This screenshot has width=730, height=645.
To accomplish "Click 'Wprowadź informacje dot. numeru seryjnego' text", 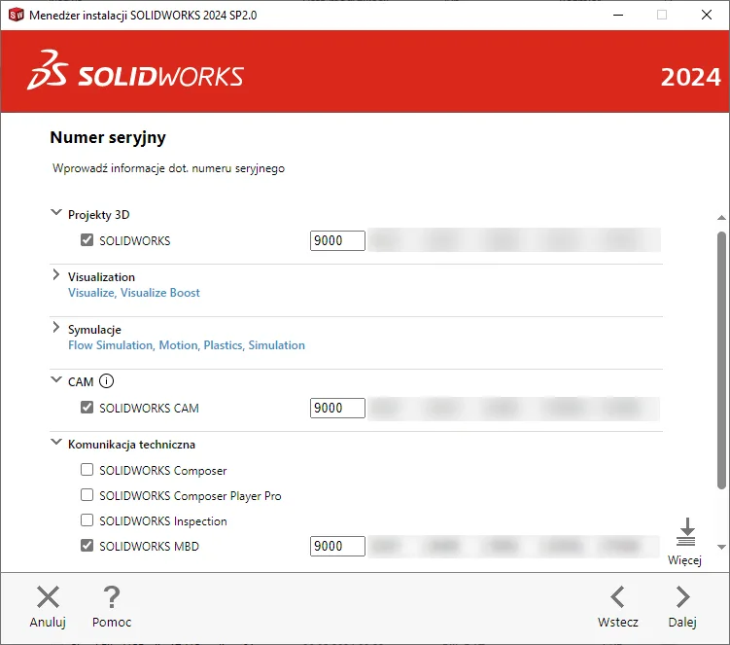I will (168, 168).
